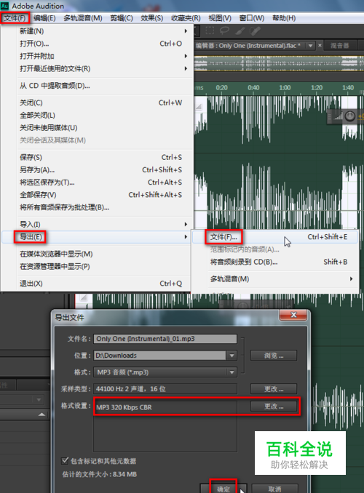Click 浏览... browse button
The width and height of the screenshot is (364, 493).
point(274,356)
